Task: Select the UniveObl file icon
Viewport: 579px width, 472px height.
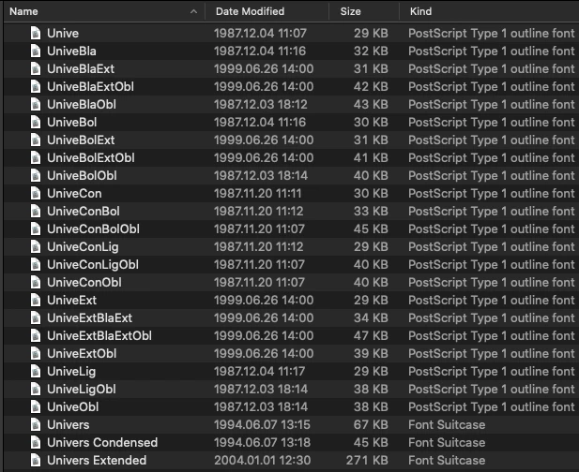Action: coord(36,406)
